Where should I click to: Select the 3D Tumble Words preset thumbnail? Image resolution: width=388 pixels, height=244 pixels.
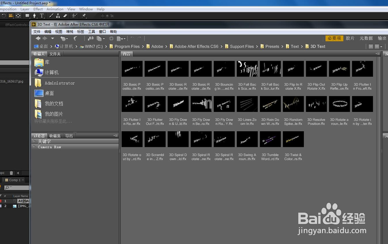coord(270,139)
